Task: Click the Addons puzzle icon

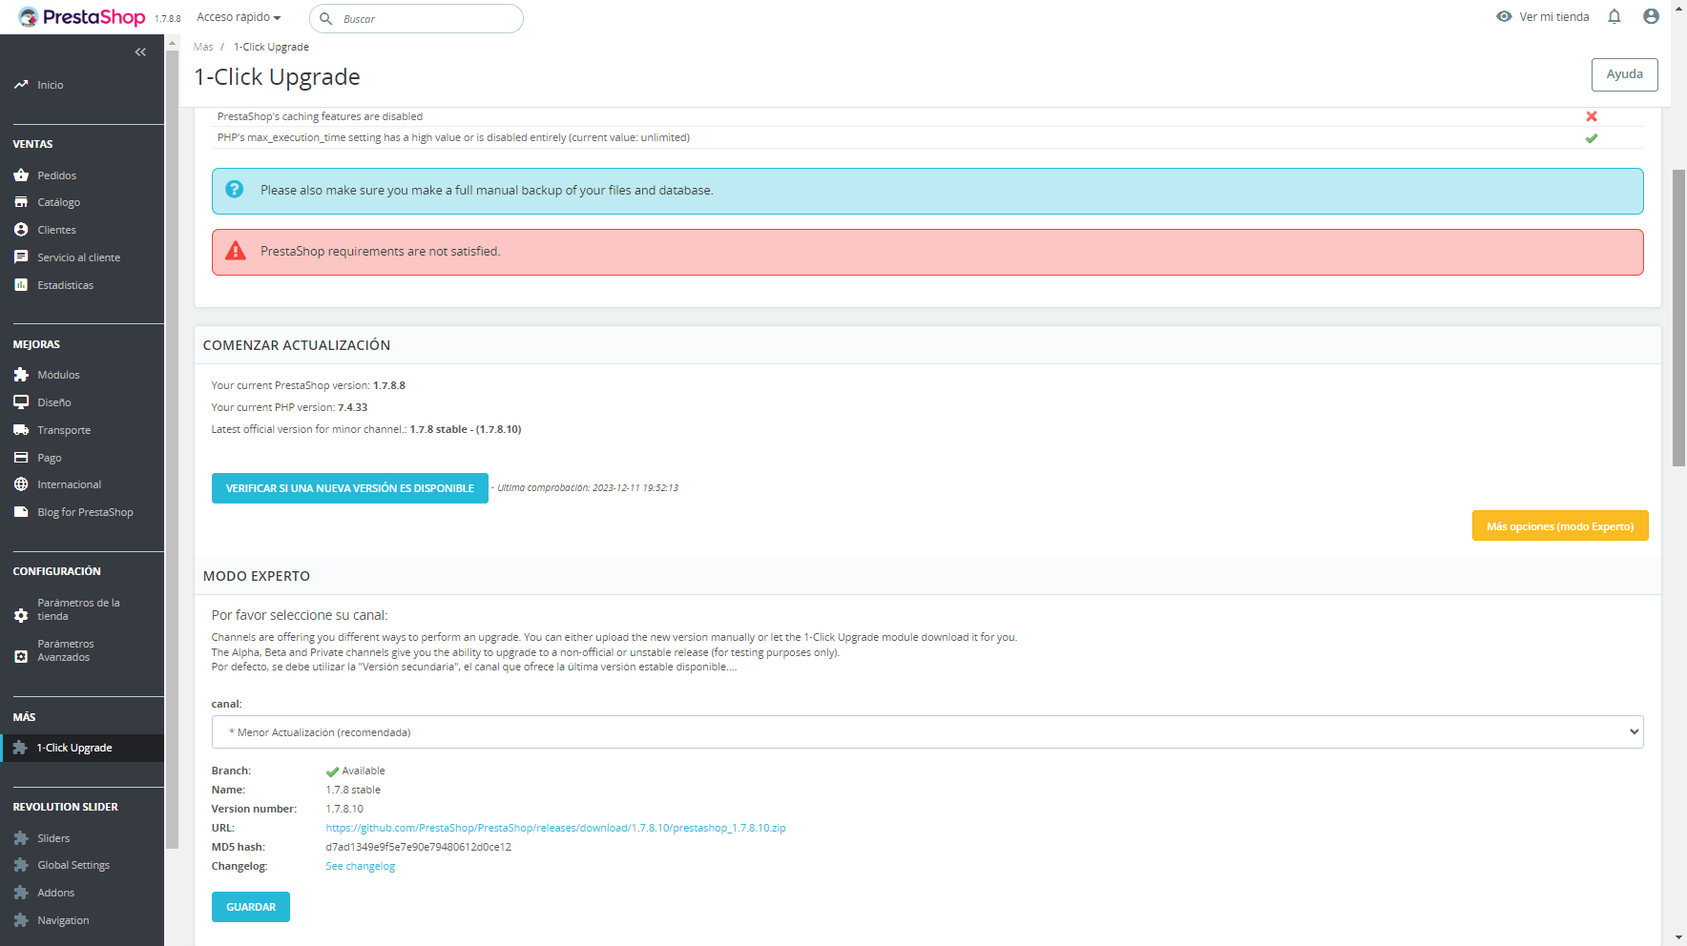Action: pyautogui.click(x=21, y=893)
